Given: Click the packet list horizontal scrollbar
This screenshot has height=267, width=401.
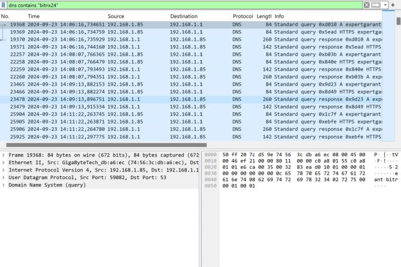Looking at the screenshot, I should point(106,145).
